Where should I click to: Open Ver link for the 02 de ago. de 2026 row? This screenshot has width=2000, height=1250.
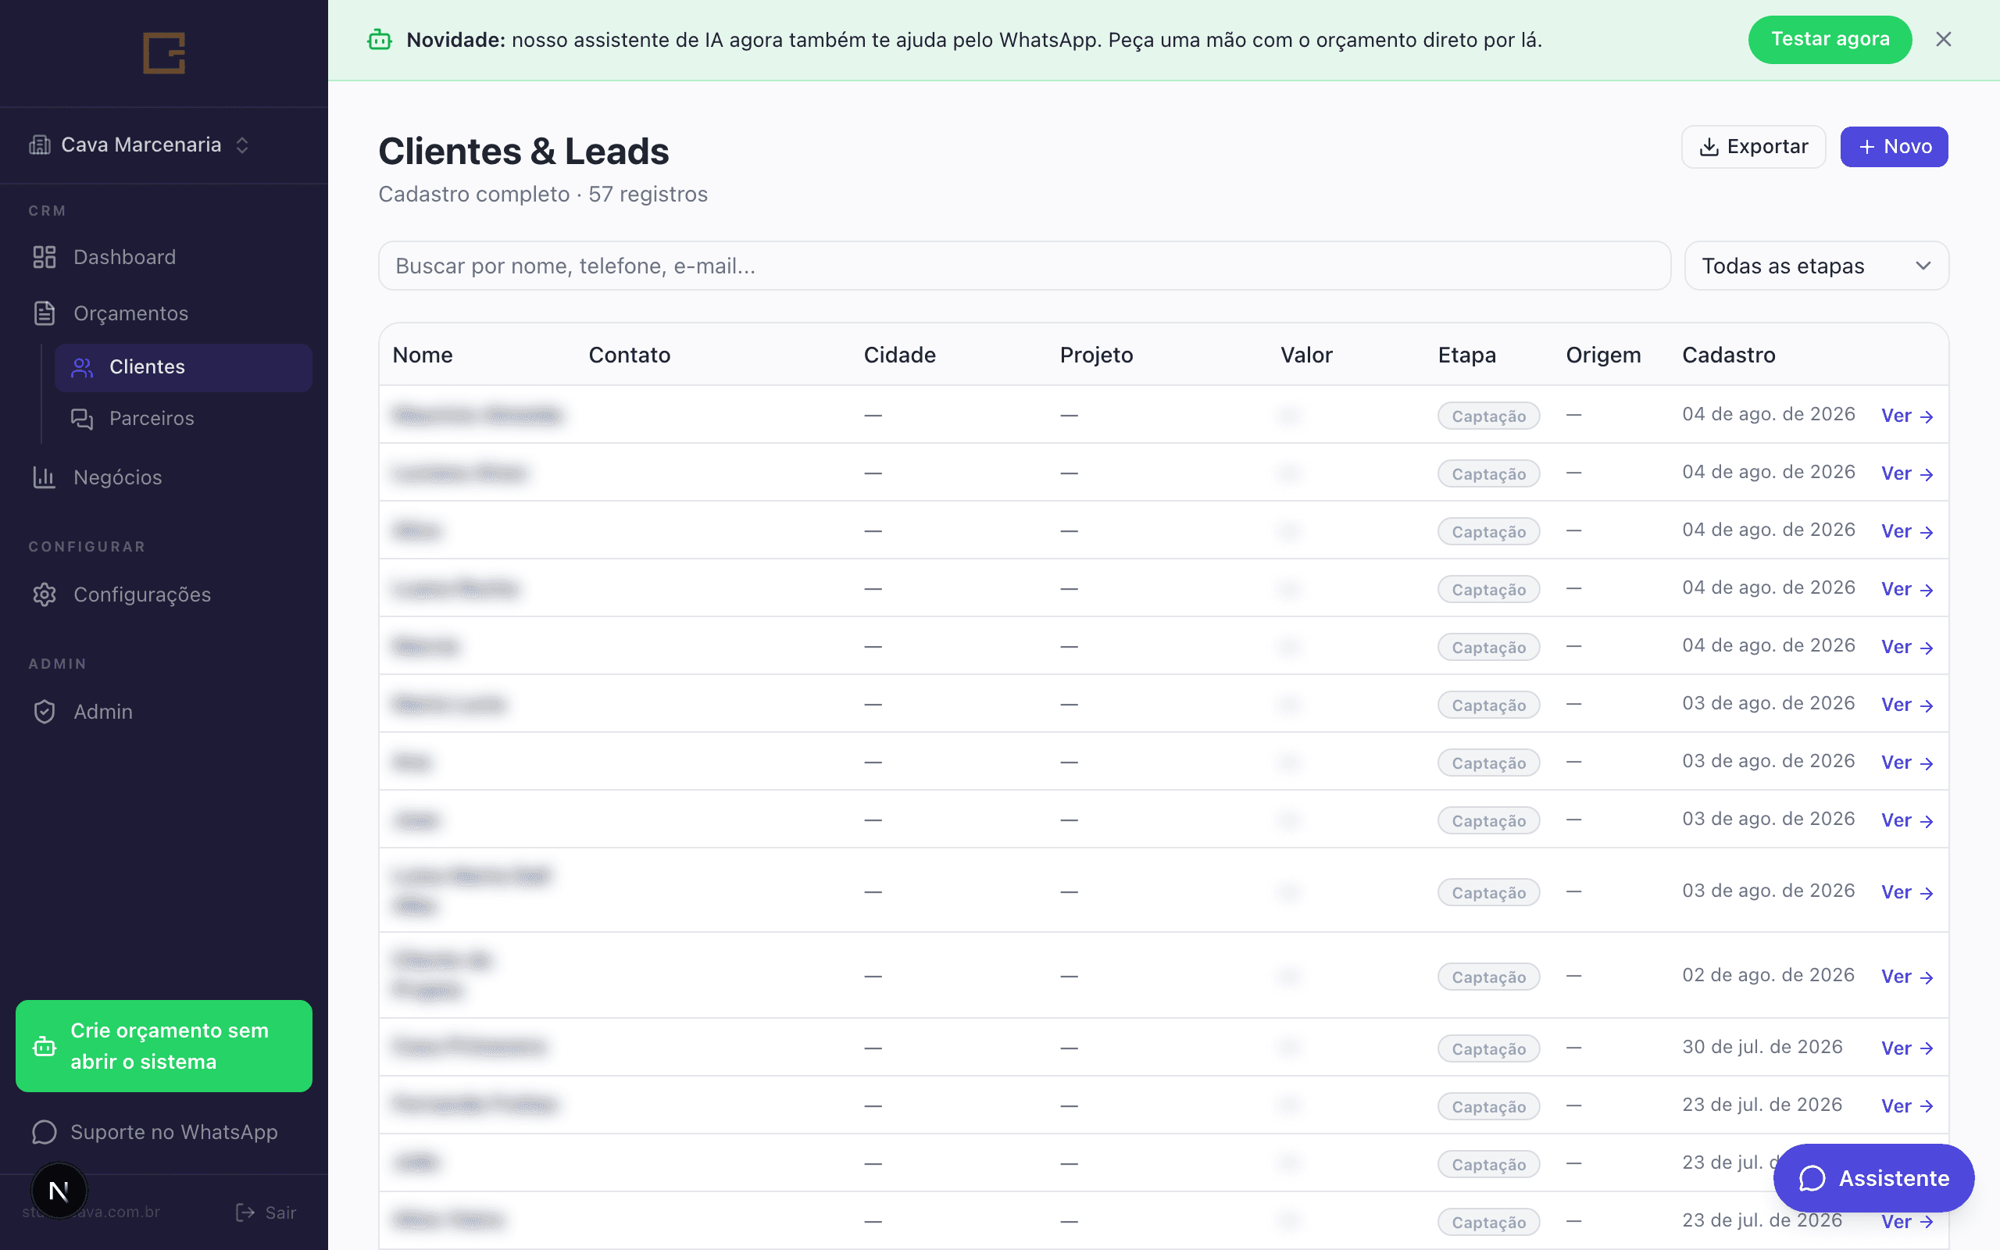1908,977
